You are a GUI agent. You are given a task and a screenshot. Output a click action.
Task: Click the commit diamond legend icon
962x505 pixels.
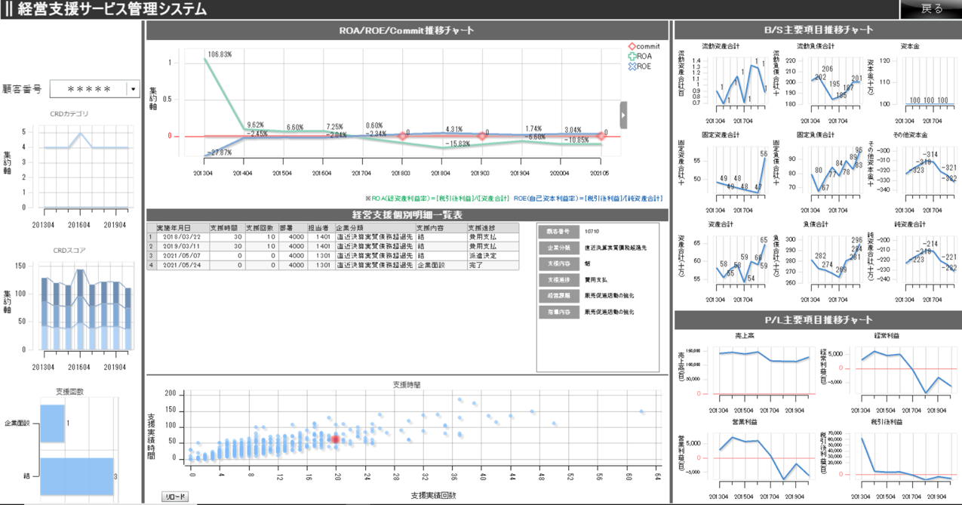tap(632, 47)
